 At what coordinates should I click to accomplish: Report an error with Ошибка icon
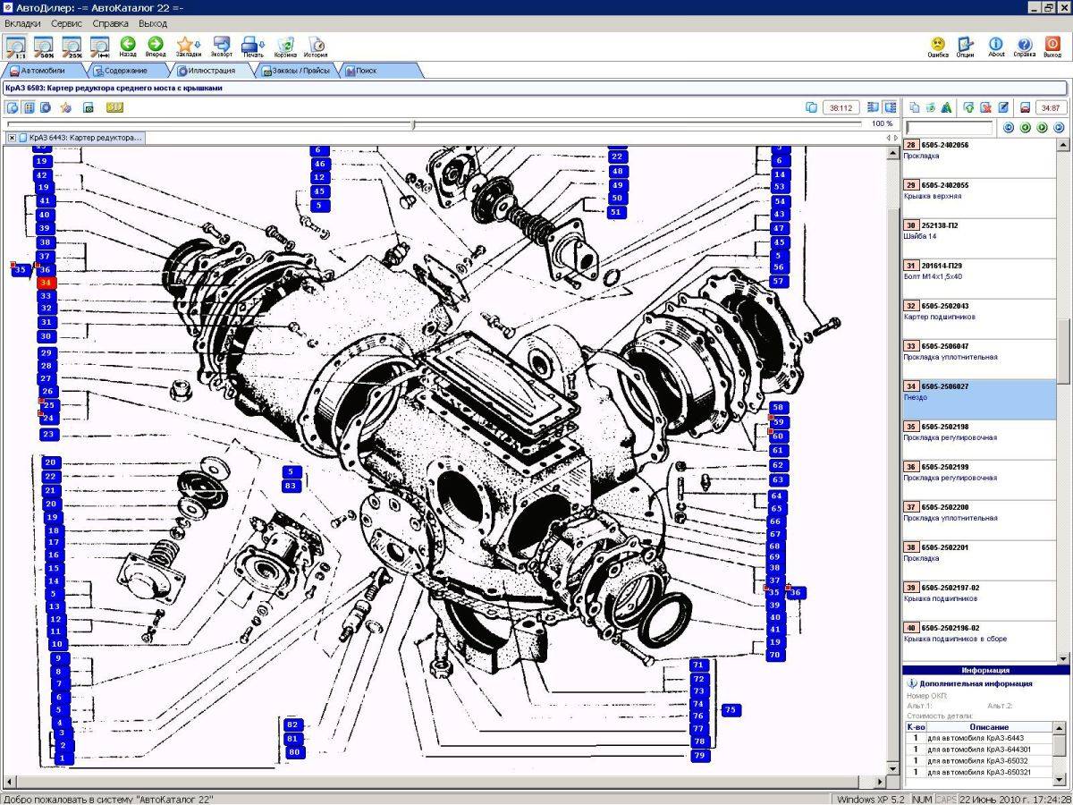coord(938,47)
